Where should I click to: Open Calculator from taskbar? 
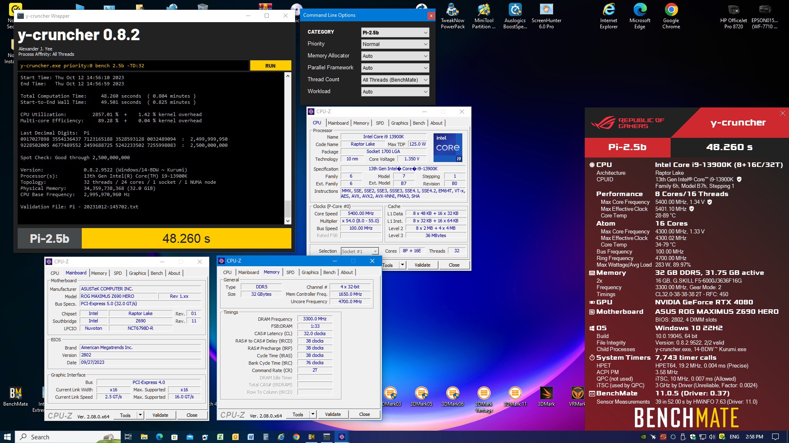pyautogui.click(x=265, y=437)
